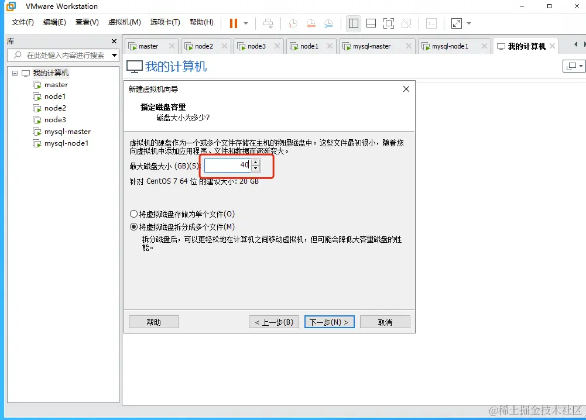Click the 上一步(B) back button
The image size is (586, 420).
click(x=274, y=322)
